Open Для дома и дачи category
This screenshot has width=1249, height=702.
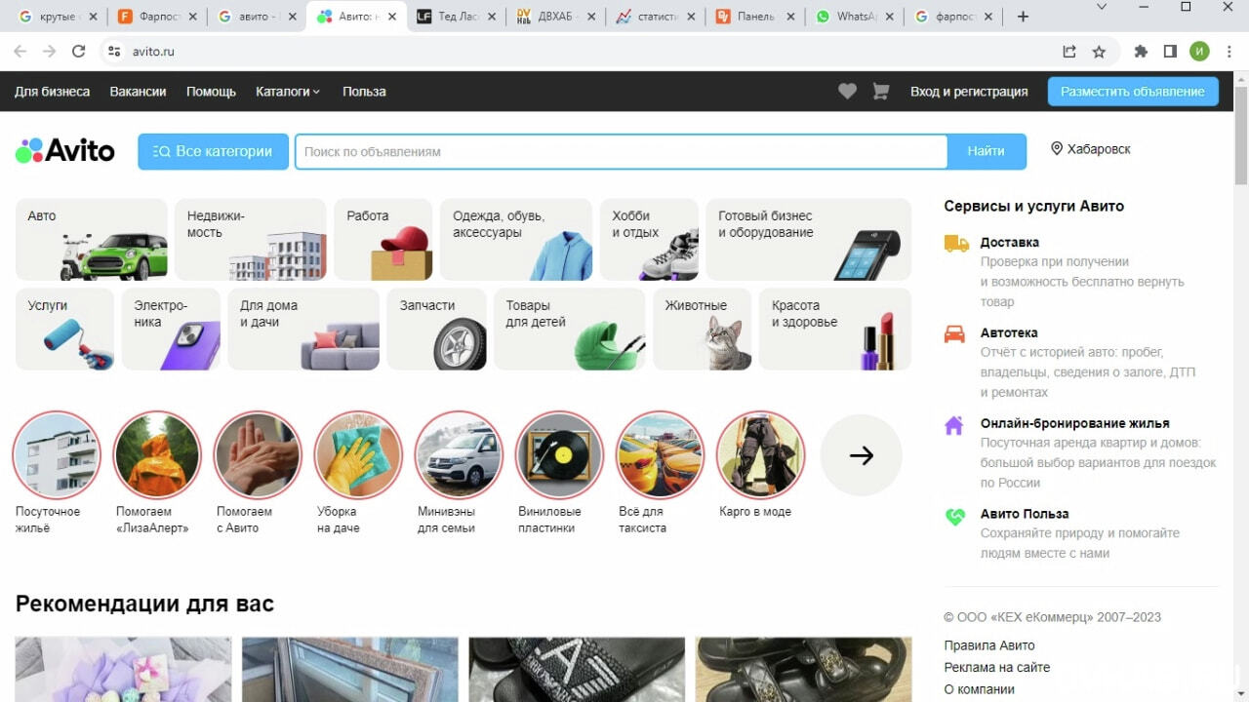303,329
